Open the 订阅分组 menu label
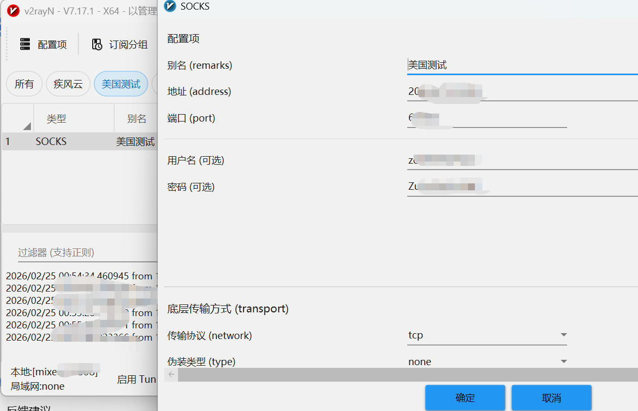The width and height of the screenshot is (638, 411). point(128,44)
